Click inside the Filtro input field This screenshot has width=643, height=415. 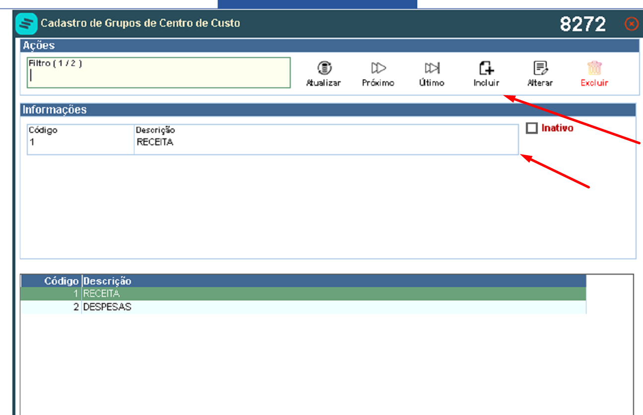click(x=158, y=73)
